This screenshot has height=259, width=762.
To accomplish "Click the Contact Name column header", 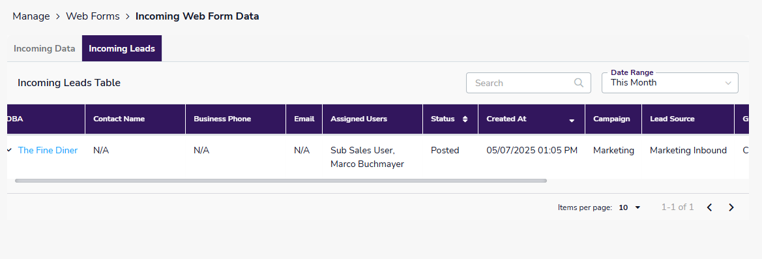I will [119, 119].
